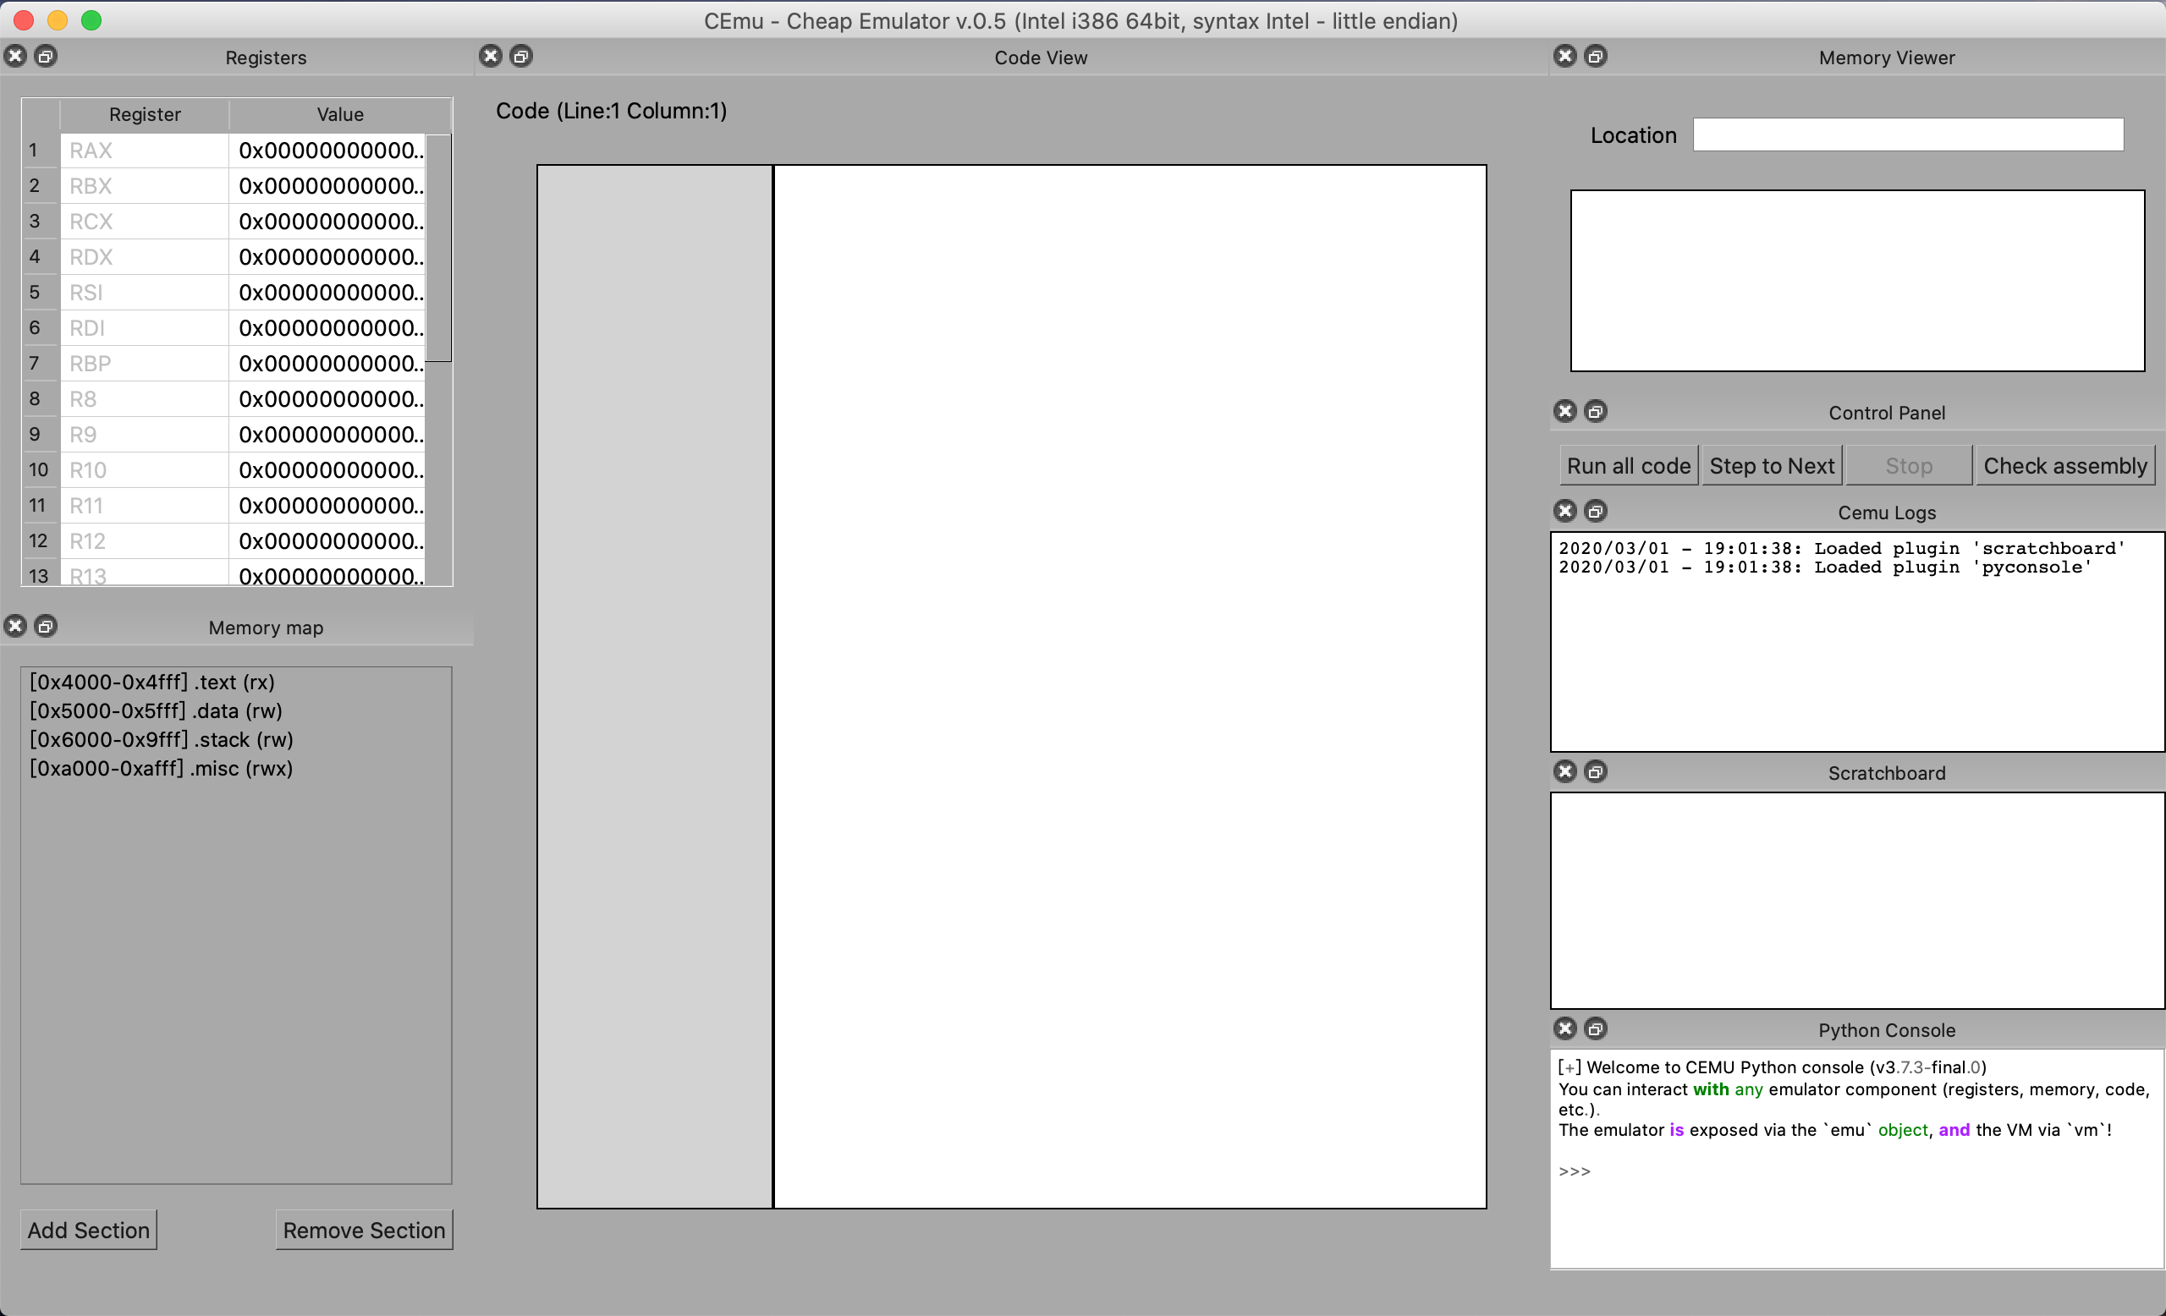Screen dimensions: 2166x1316
Task: Float the Memory Viewer panel
Action: [x=1596, y=56]
